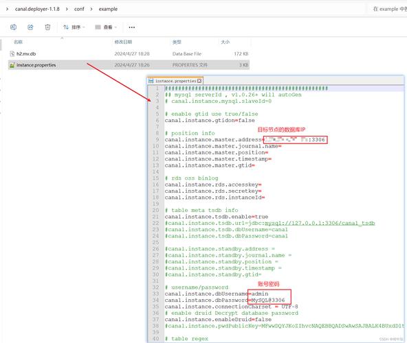Click the dbPassword line in editor
Screen dimensions: 407x343
pyautogui.click(x=225, y=300)
